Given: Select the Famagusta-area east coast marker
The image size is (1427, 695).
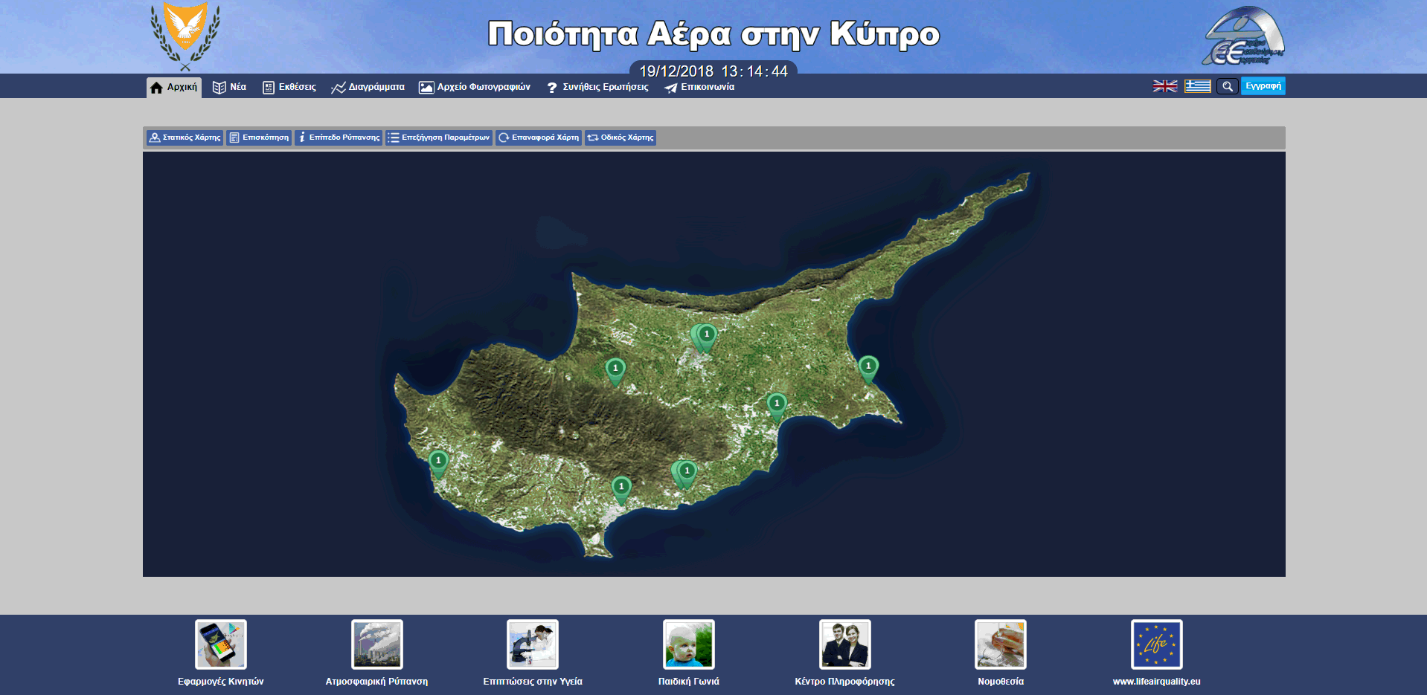Looking at the screenshot, I should click(x=868, y=367).
